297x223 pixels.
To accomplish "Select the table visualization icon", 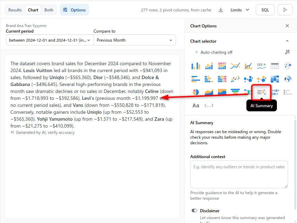I will coord(275,66).
